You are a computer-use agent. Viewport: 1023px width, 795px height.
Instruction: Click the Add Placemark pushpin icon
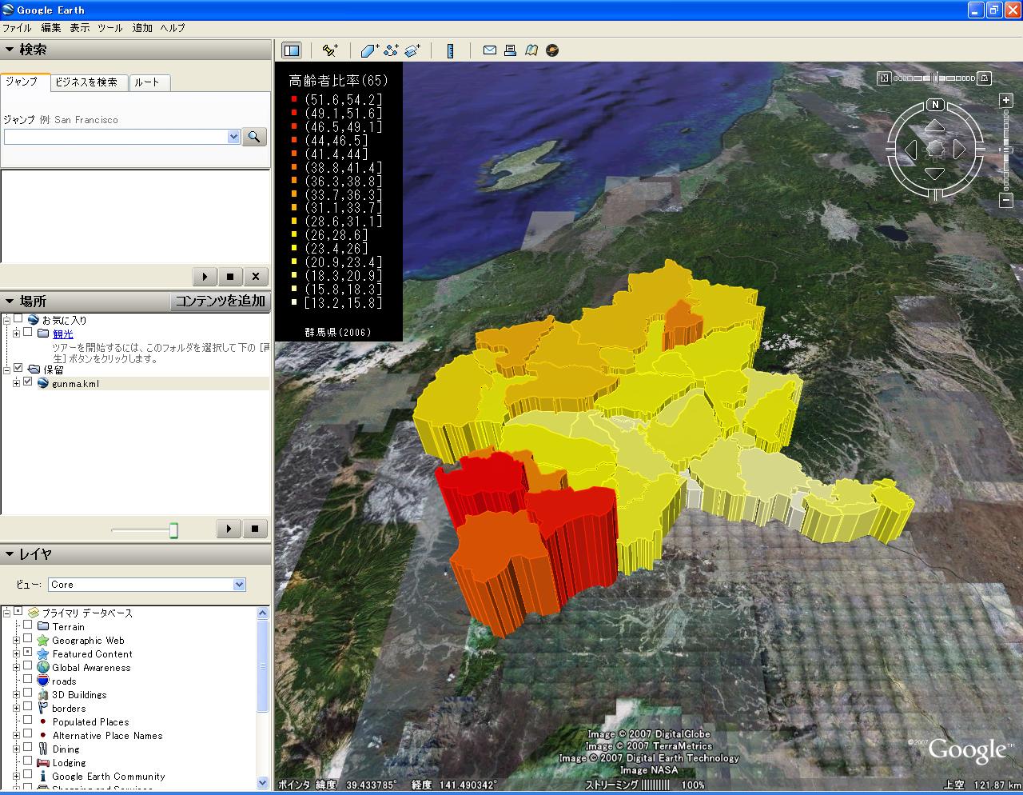[x=329, y=50]
